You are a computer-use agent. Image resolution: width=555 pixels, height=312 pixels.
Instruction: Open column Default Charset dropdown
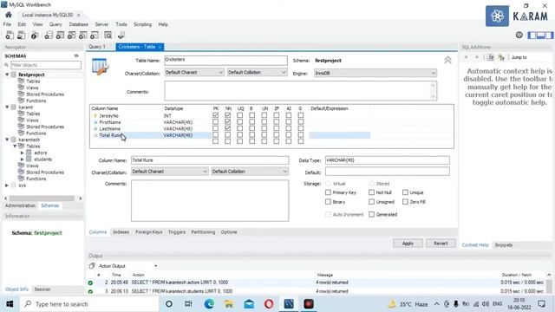pyautogui.click(x=170, y=172)
